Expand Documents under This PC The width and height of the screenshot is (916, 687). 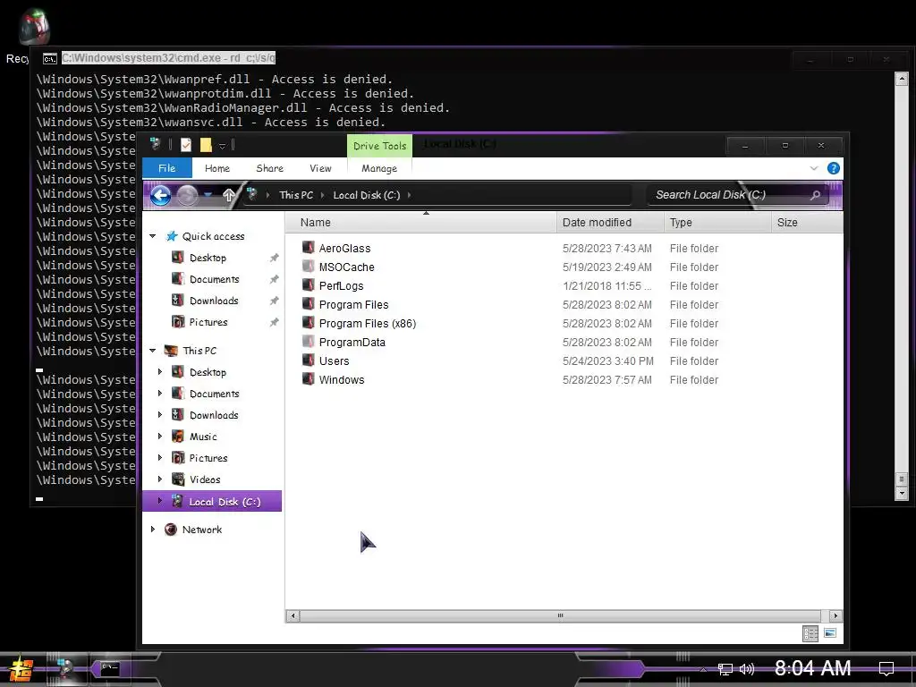coord(160,394)
